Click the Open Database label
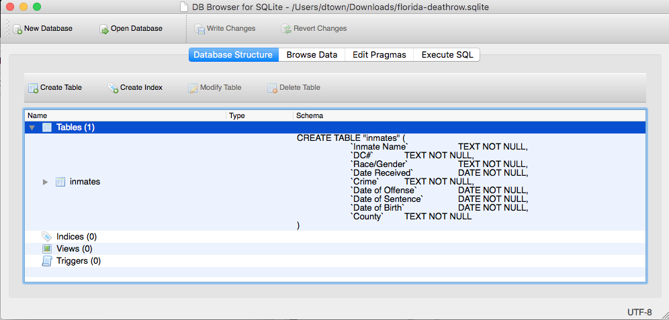The image size is (669, 320). (x=136, y=29)
